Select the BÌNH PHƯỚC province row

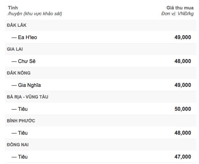point(101,121)
